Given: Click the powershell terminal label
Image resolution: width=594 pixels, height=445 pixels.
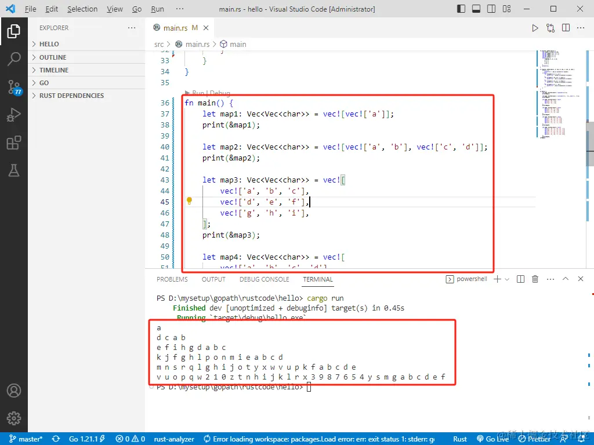Looking at the screenshot, I should pyautogui.click(x=466, y=279).
